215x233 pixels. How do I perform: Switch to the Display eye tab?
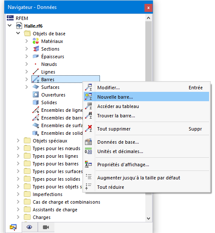click(x=29, y=227)
